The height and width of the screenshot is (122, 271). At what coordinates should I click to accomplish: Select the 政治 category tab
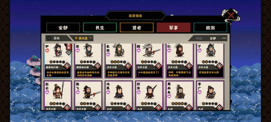[x=210, y=27]
